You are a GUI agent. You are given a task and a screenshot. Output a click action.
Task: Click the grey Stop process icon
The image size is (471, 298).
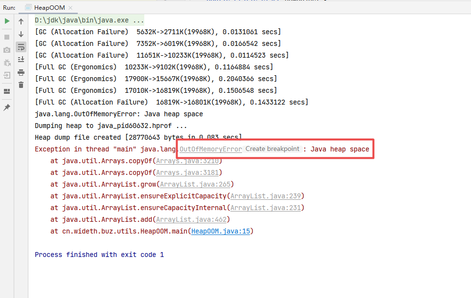[x=7, y=37]
